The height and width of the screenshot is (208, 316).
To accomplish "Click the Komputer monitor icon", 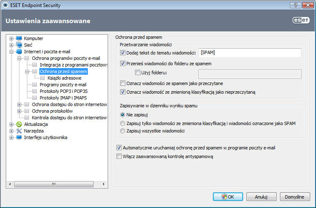I will pyautogui.click(x=19, y=38).
